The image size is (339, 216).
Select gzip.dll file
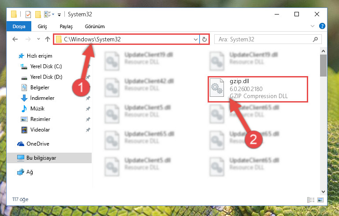point(258,89)
